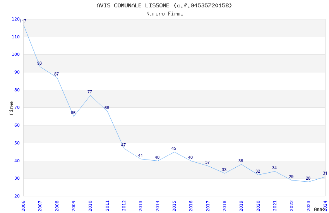Click the 2016 year tick label
The height and width of the screenshot is (213, 329).
[x=191, y=206]
